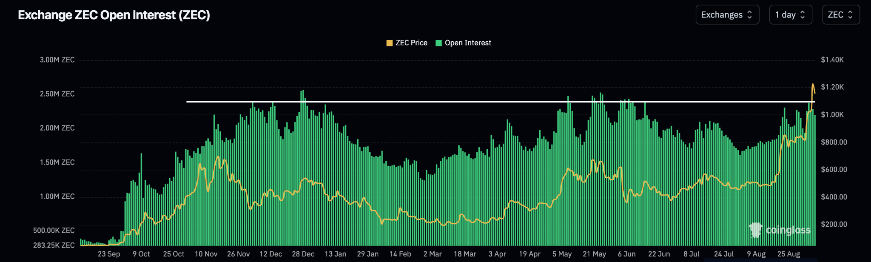Click the yellow ZEC Price legend swatch
Image resolution: width=871 pixels, height=262 pixels.
tap(389, 43)
